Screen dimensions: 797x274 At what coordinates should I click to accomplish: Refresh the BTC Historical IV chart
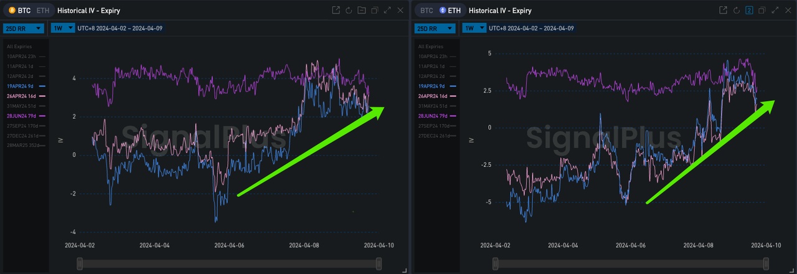point(349,11)
